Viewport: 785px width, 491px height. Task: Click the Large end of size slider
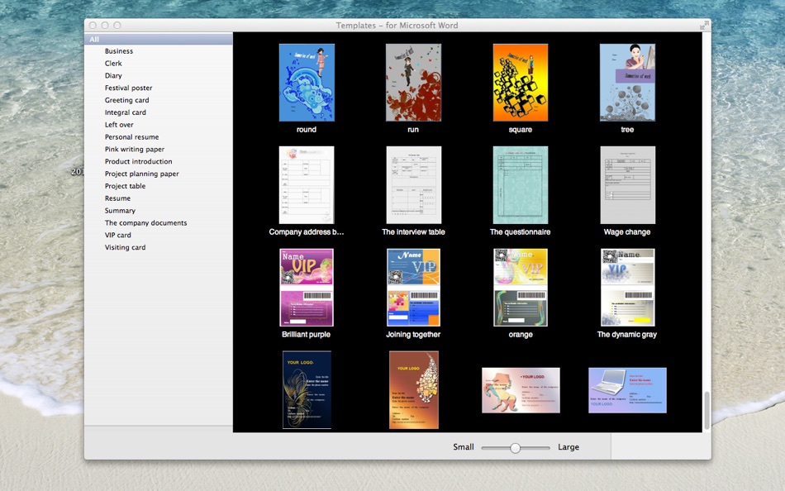(569, 447)
